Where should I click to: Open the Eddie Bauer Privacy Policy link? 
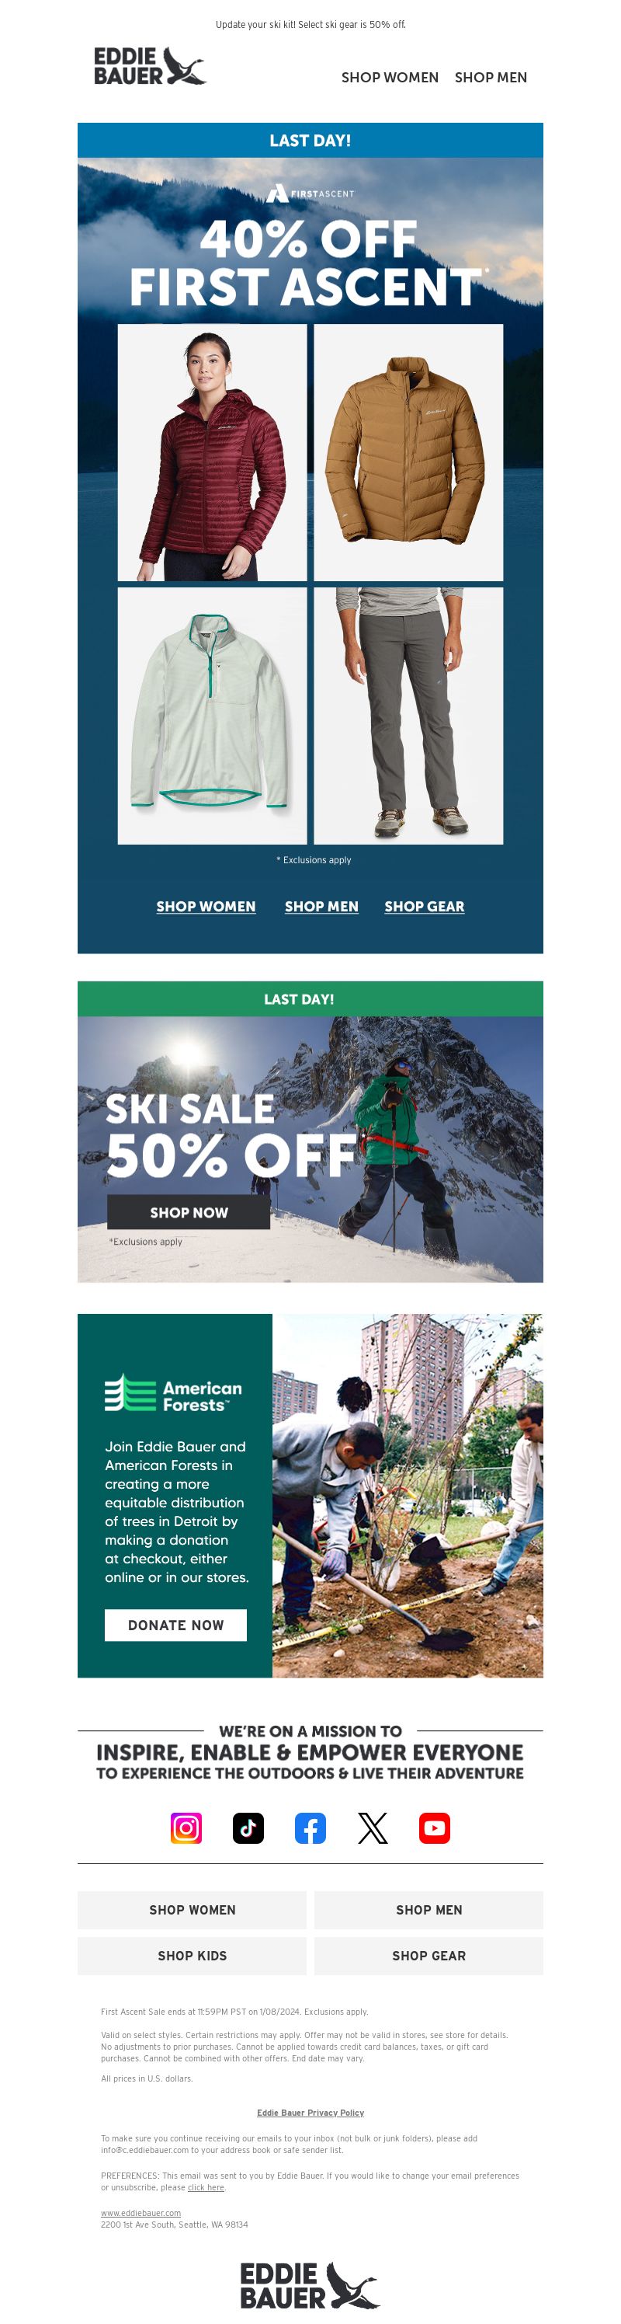point(310,2112)
